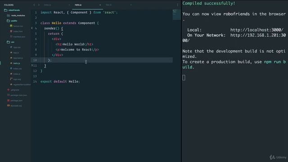Switch to the index.js tab
This screenshot has height=162, width=288.
click(48, 5)
